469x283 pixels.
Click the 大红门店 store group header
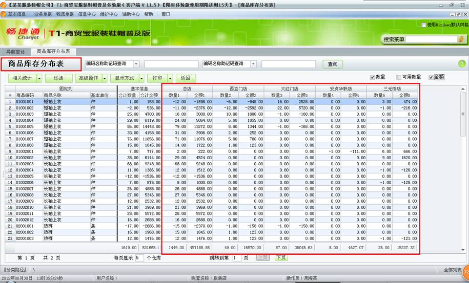pos(290,89)
